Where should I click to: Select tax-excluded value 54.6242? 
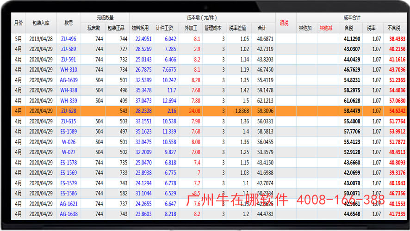coord(397,111)
